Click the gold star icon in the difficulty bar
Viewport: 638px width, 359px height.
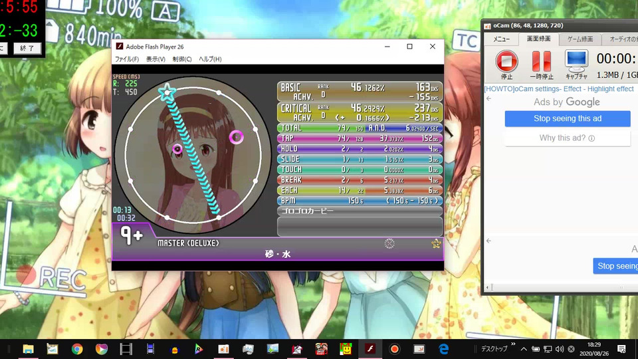coord(436,243)
